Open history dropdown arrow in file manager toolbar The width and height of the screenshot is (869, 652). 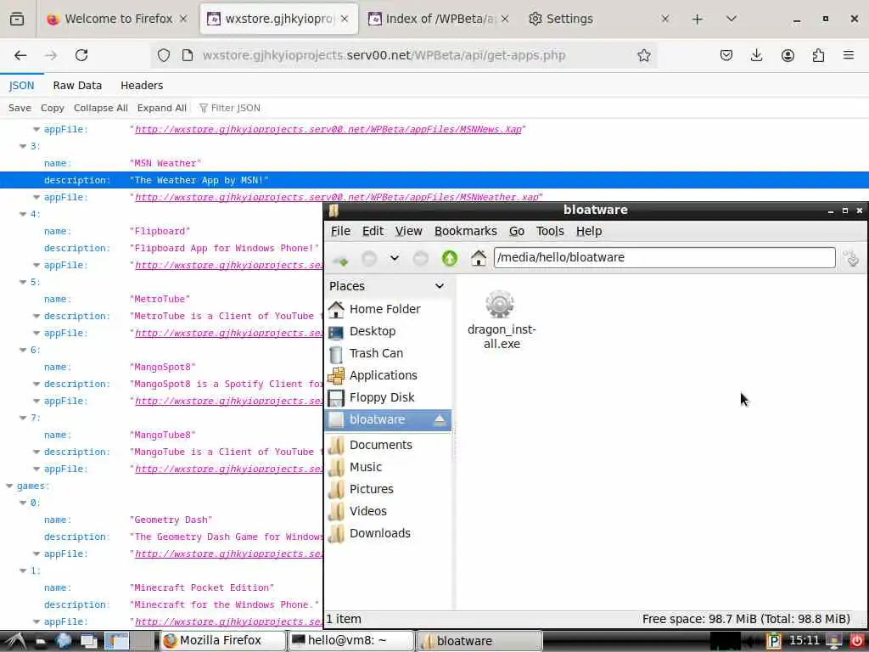(394, 258)
